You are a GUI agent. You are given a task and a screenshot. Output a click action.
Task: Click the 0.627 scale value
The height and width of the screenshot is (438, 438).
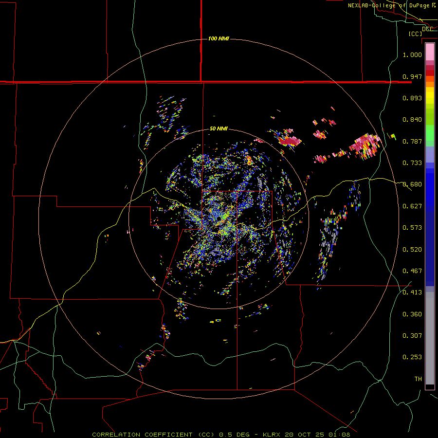tap(412, 206)
